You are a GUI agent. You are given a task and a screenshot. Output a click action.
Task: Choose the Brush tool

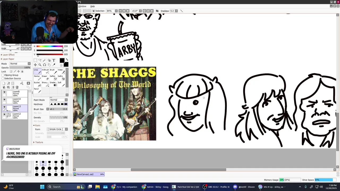coord(53,71)
